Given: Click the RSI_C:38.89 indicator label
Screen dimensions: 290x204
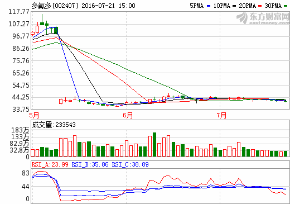Looking at the screenshot, I should pyautogui.click(x=130, y=164).
